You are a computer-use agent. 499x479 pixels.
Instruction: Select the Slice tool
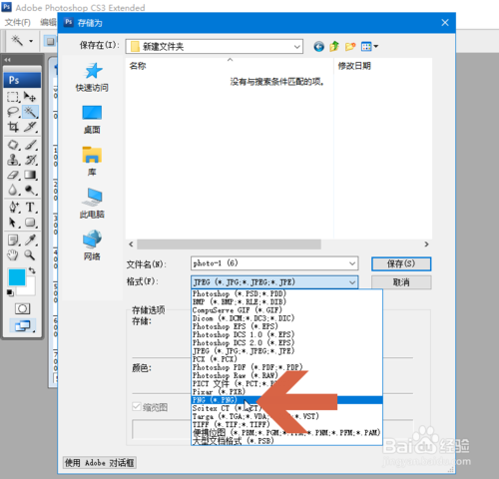click(30, 127)
